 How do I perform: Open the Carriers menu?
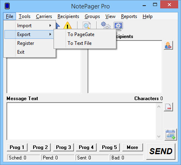(44, 16)
